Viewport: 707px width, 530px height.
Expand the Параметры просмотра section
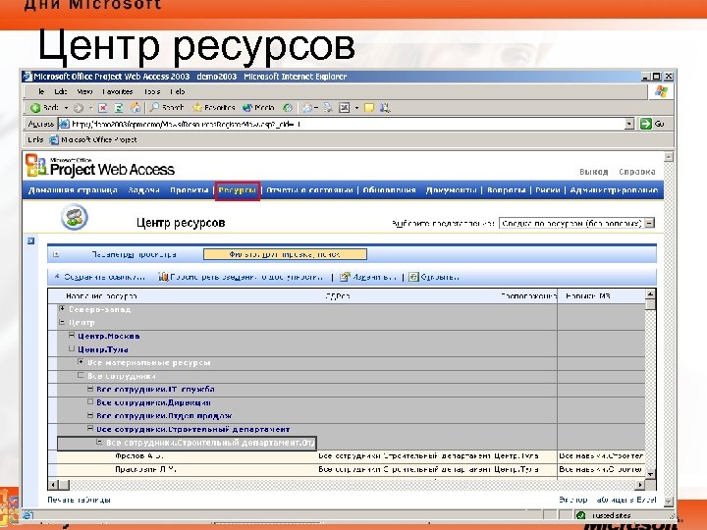coord(56,254)
